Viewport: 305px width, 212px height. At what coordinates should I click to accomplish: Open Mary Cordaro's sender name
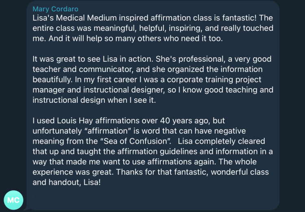[55, 9]
